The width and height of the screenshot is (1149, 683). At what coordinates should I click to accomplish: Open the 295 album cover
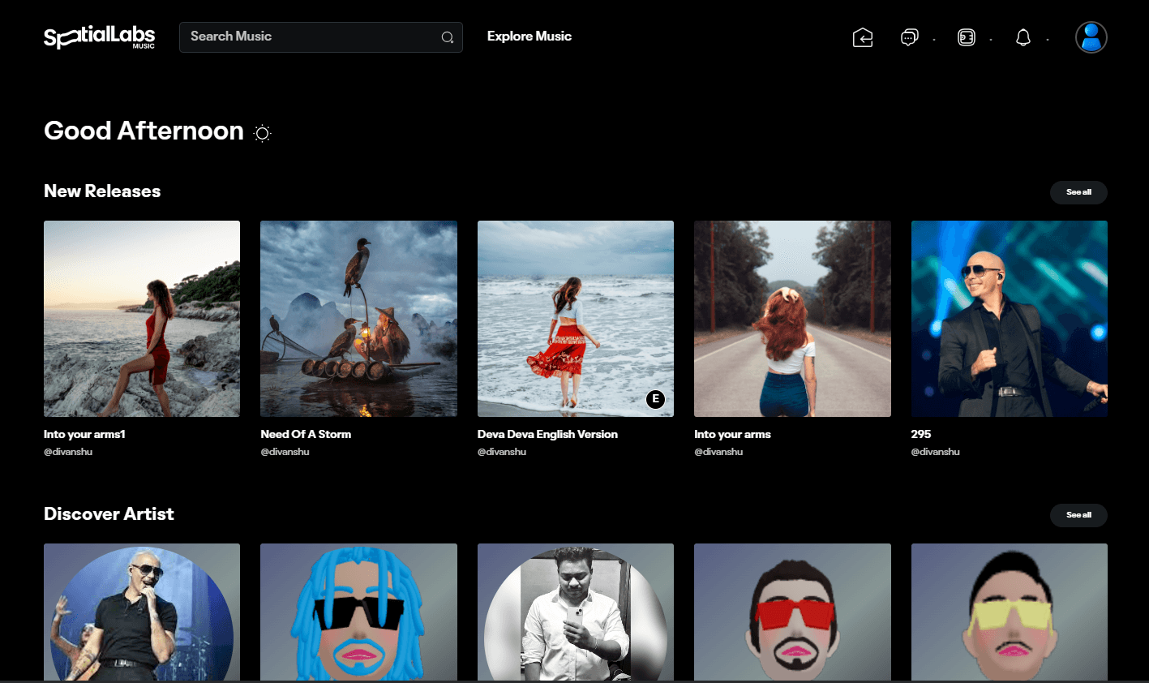point(1010,319)
